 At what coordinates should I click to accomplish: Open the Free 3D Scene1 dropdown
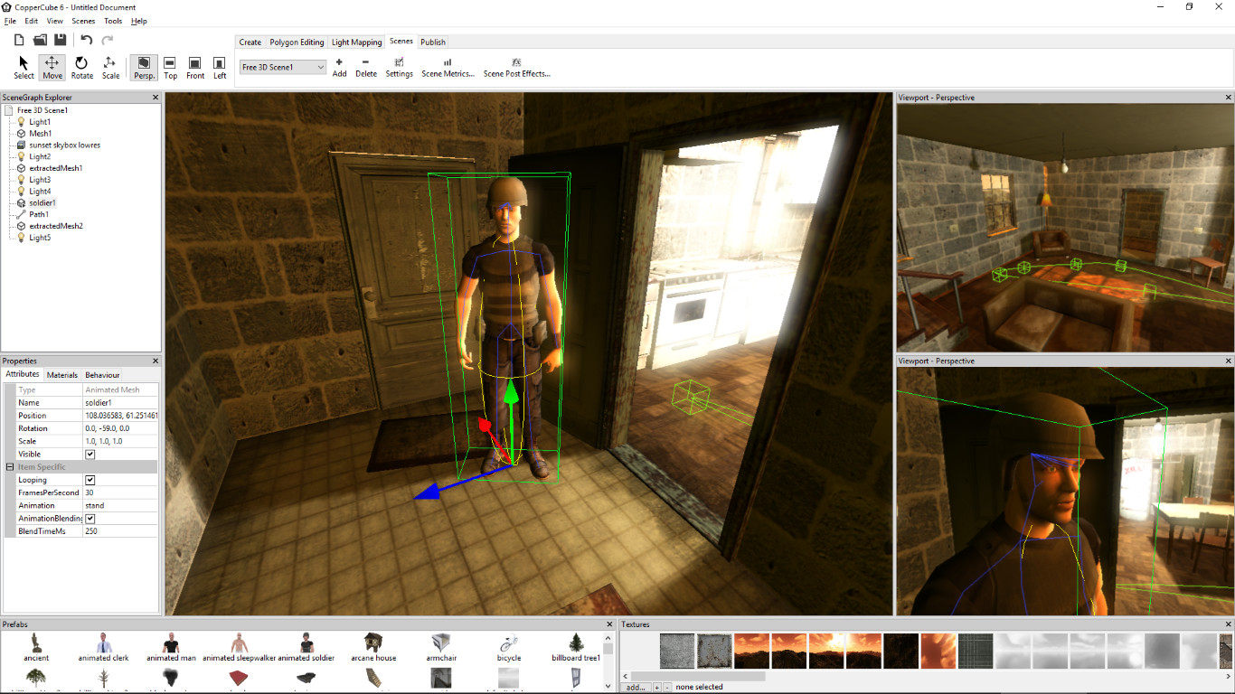[x=319, y=67]
